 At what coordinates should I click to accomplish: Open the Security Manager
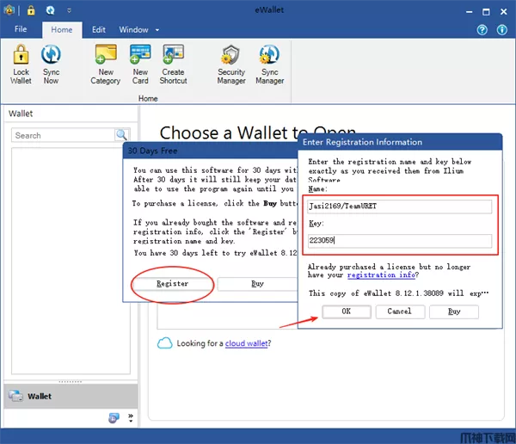pyautogui.click(x=230, y=64)
